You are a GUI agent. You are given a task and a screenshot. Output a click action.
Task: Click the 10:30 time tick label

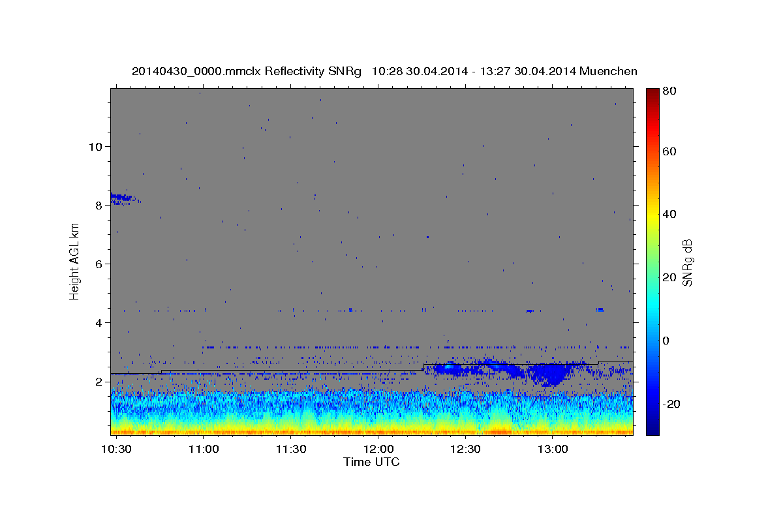(x=117, y=450)
